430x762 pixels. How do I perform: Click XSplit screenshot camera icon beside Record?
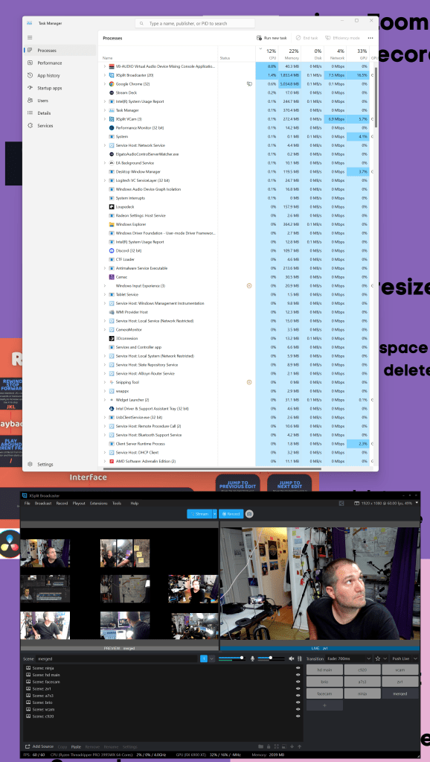[249, 514]
